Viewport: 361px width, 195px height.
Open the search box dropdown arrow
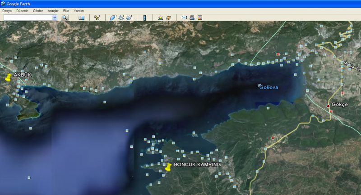tap(55, 18)
